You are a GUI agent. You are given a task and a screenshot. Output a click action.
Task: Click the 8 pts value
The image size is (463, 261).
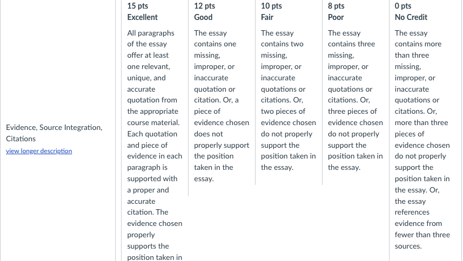(x=337, y=6)
